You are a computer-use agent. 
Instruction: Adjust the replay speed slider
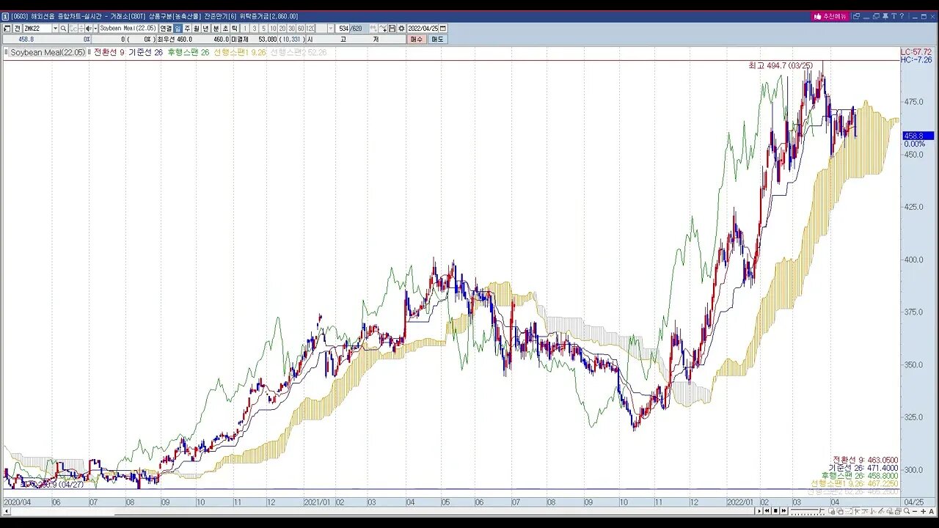(x=807, y=510)
